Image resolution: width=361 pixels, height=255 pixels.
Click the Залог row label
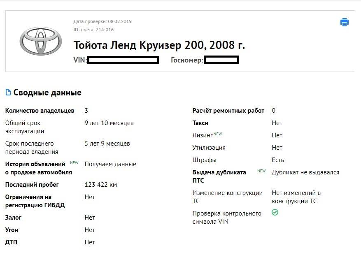click(x=13, y=218)
